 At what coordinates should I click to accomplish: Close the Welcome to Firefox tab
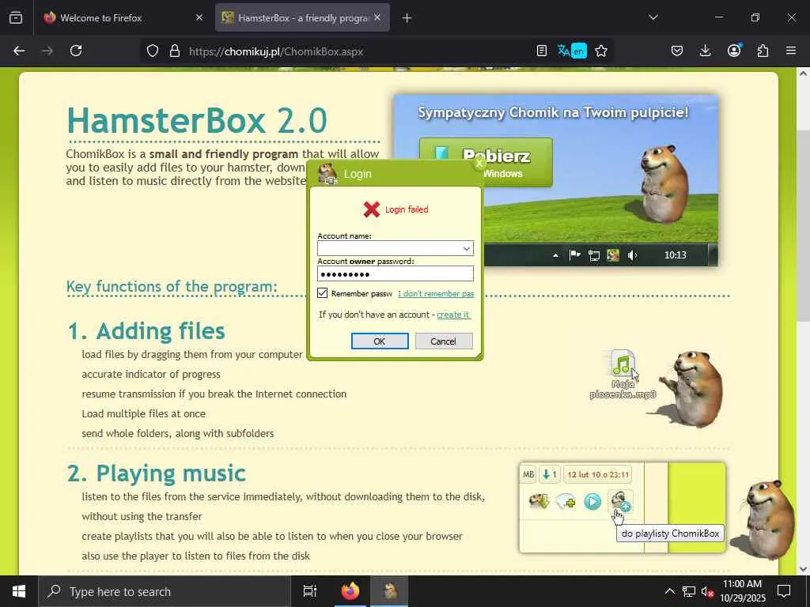tap(199, 18)
